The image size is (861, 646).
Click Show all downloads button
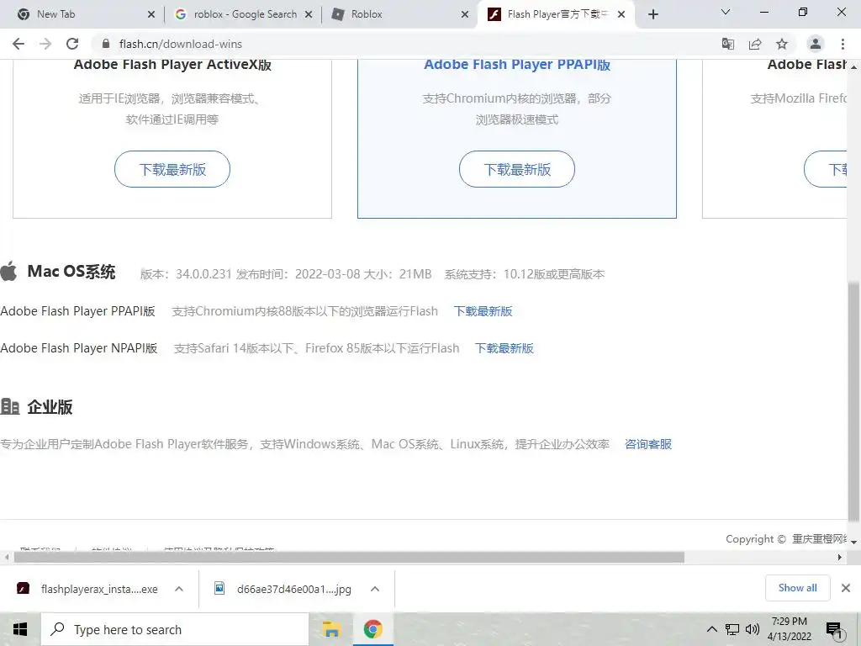pyautogui.click(x=797, y=588)
